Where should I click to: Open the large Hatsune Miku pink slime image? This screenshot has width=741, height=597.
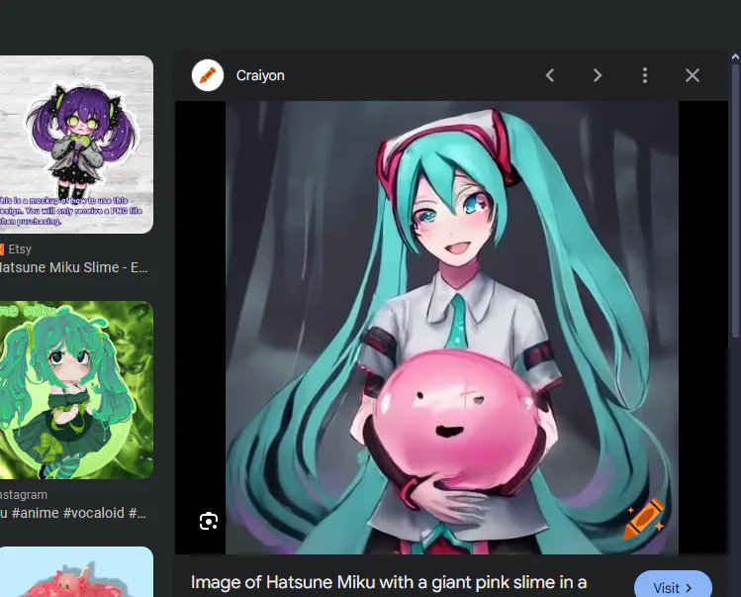[452, 328]
